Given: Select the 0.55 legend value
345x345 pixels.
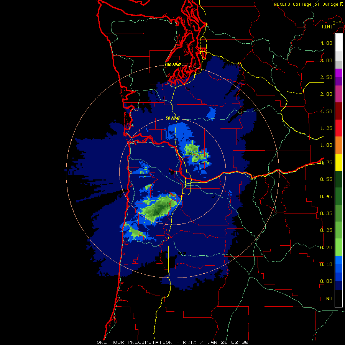Looking at the screenshot, I should pos(326,179).
